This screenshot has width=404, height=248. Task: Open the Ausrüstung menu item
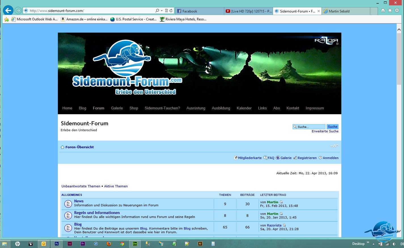tap(196, 108)
